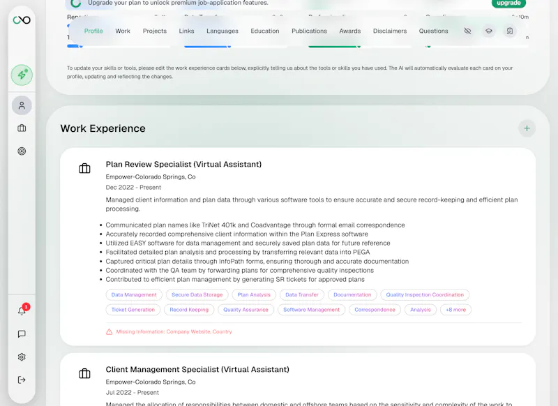Click the Work Experience section heading
The height and width of the screenshot is (406, 558).
(x=103, y=128)
